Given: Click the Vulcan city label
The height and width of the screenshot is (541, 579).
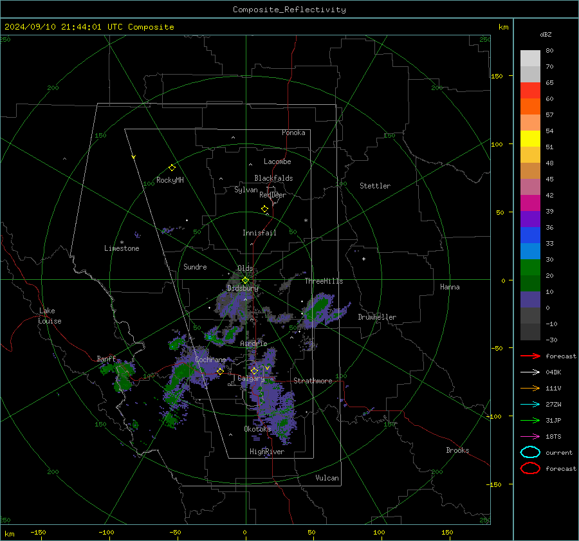Looking at the screenshot, I should pos(327,478).
